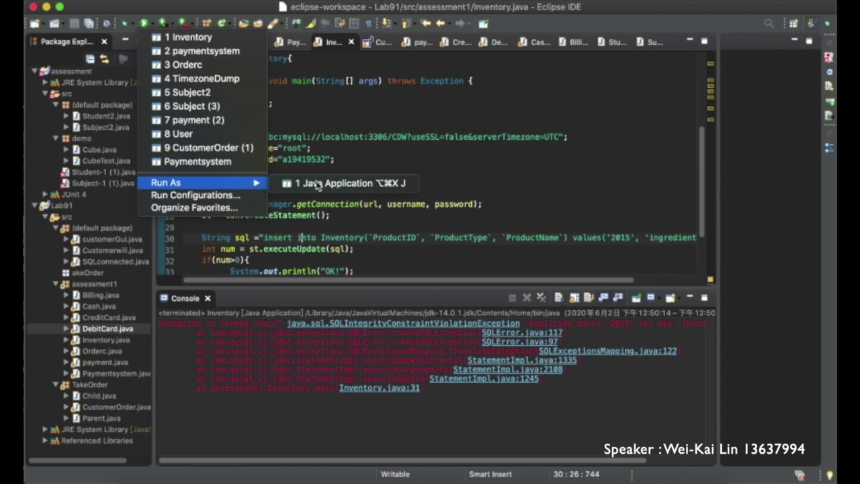This screenshot has width=860, height=484.
Task: Click Link with Editor arrows icon
Action: click(x=105, y=59)
